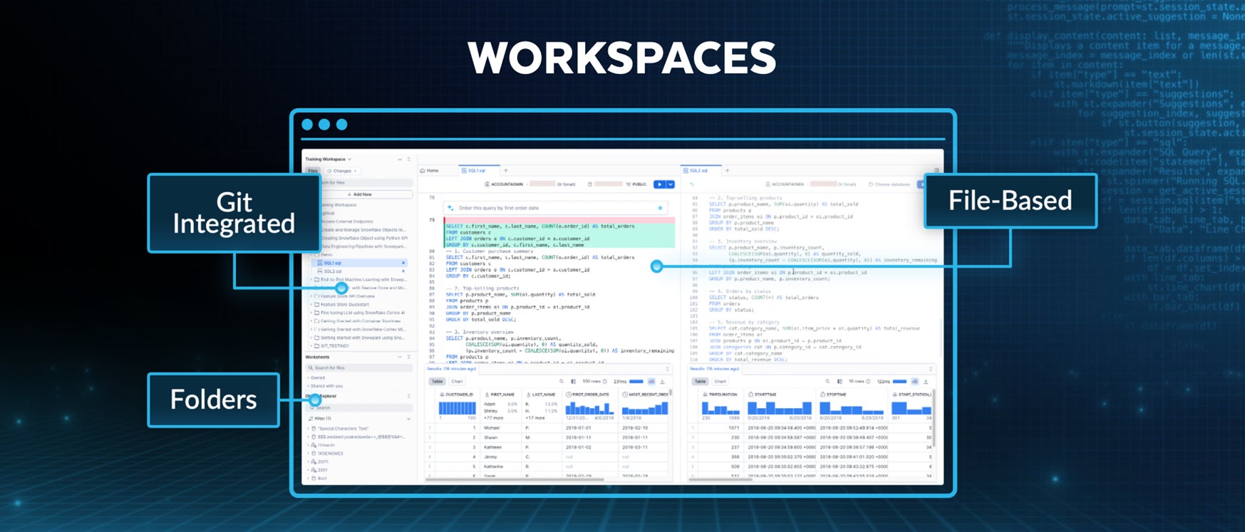The width and height of the screenshot is (1245, 532).
Task: Collapse the left Results panel
Action: [667, 369]
